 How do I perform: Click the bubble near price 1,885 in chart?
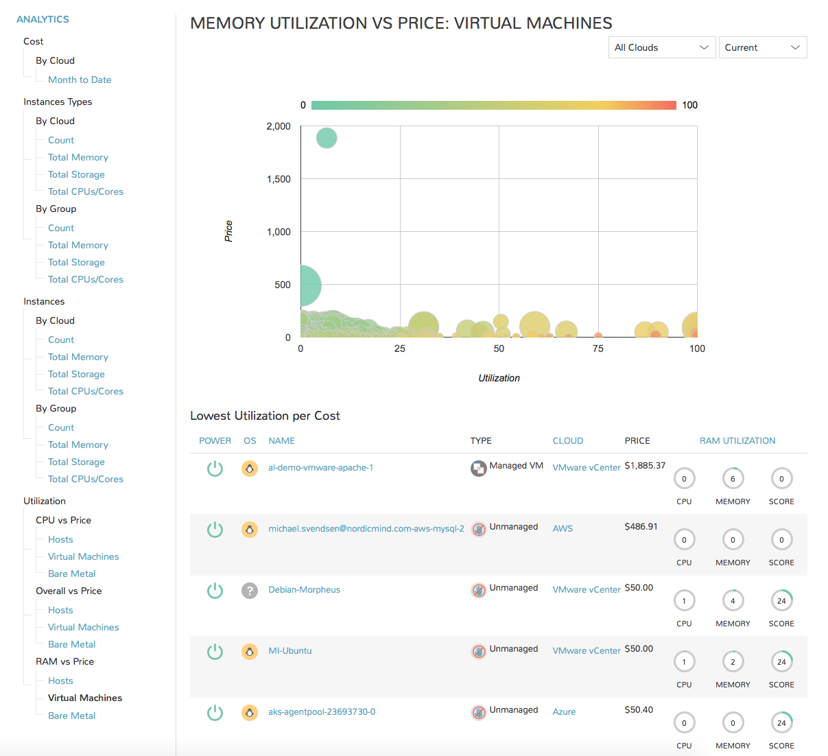327,138
